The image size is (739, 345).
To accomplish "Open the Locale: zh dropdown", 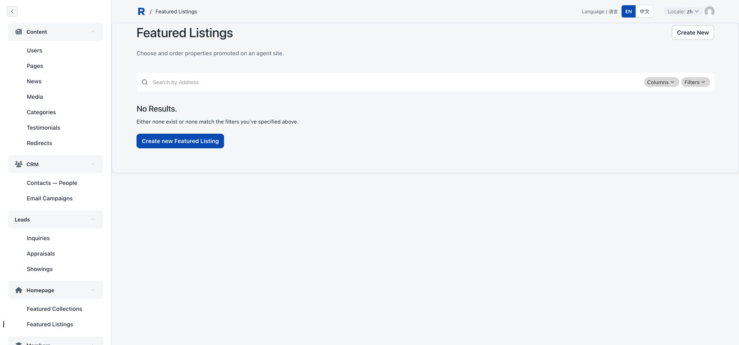I will [683, 11].
